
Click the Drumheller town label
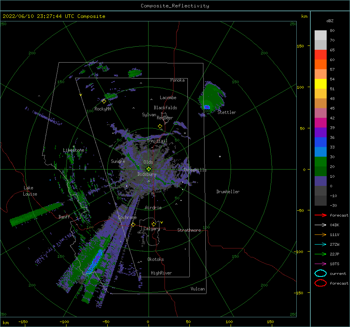click(228, 192)
